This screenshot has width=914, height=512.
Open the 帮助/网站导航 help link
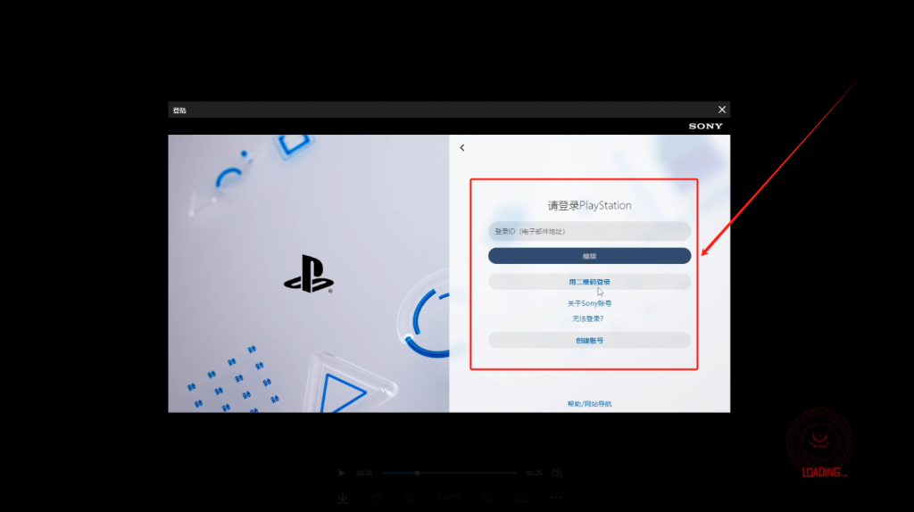[589, 404]
